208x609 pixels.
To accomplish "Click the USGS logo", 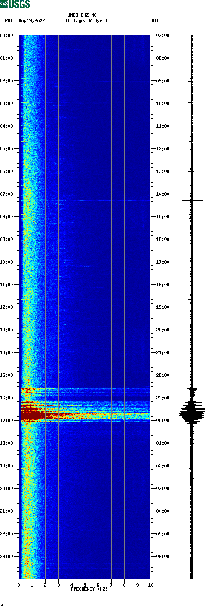I will pos(15,4).
